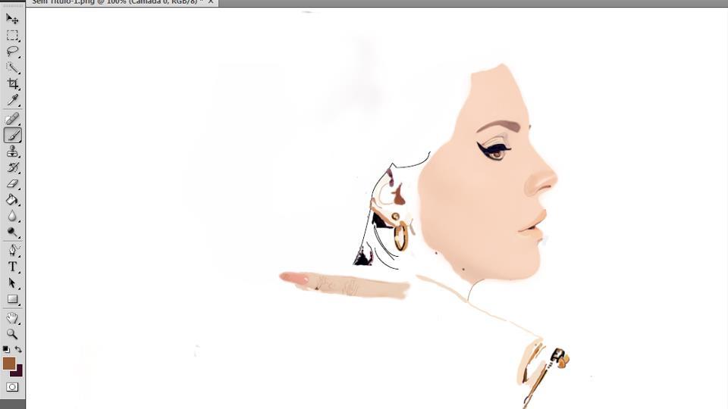This screenshot has width=728, height=409.
Task: Pick the Clone Stamp tool
Action: 12,151
